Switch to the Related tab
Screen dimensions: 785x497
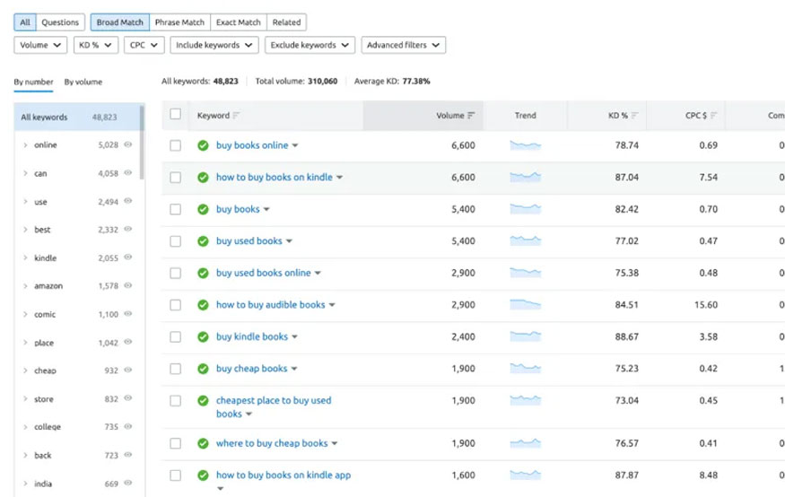click(286, 22)
